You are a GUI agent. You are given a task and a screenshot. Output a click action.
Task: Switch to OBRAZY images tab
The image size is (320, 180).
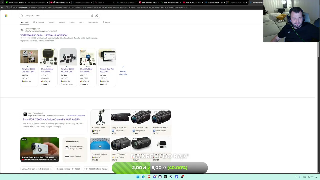point(62,22)
